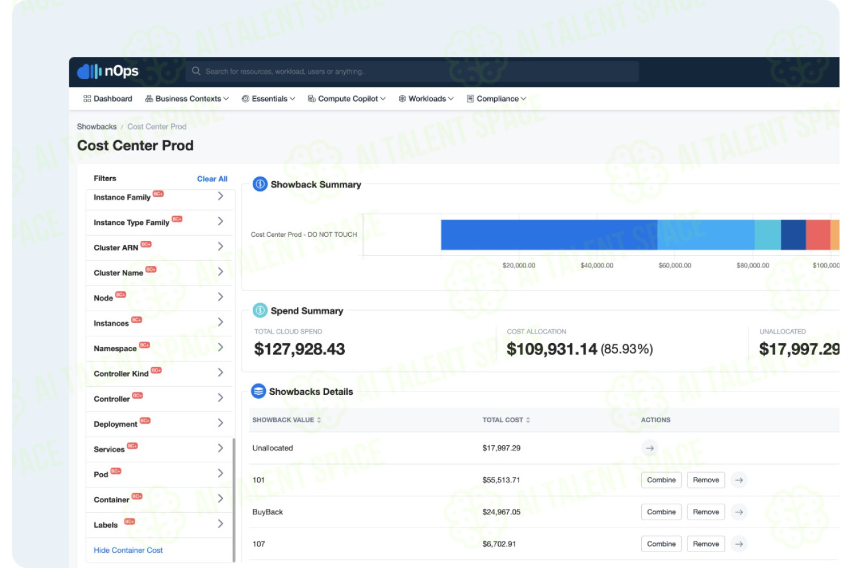
Task: Click the Spend Summary dollar icon
Action: (x=260, y=310)
